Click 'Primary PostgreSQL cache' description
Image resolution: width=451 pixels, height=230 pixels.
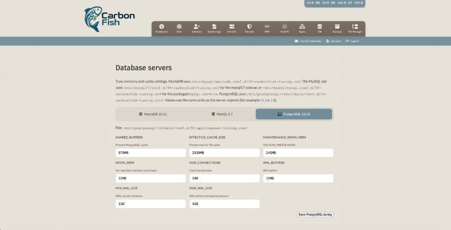[132, 145]
